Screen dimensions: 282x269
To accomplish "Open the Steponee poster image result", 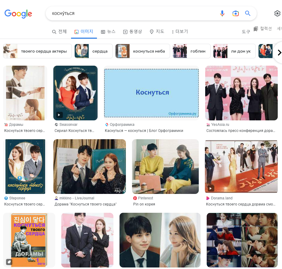I will click(25, 167).
